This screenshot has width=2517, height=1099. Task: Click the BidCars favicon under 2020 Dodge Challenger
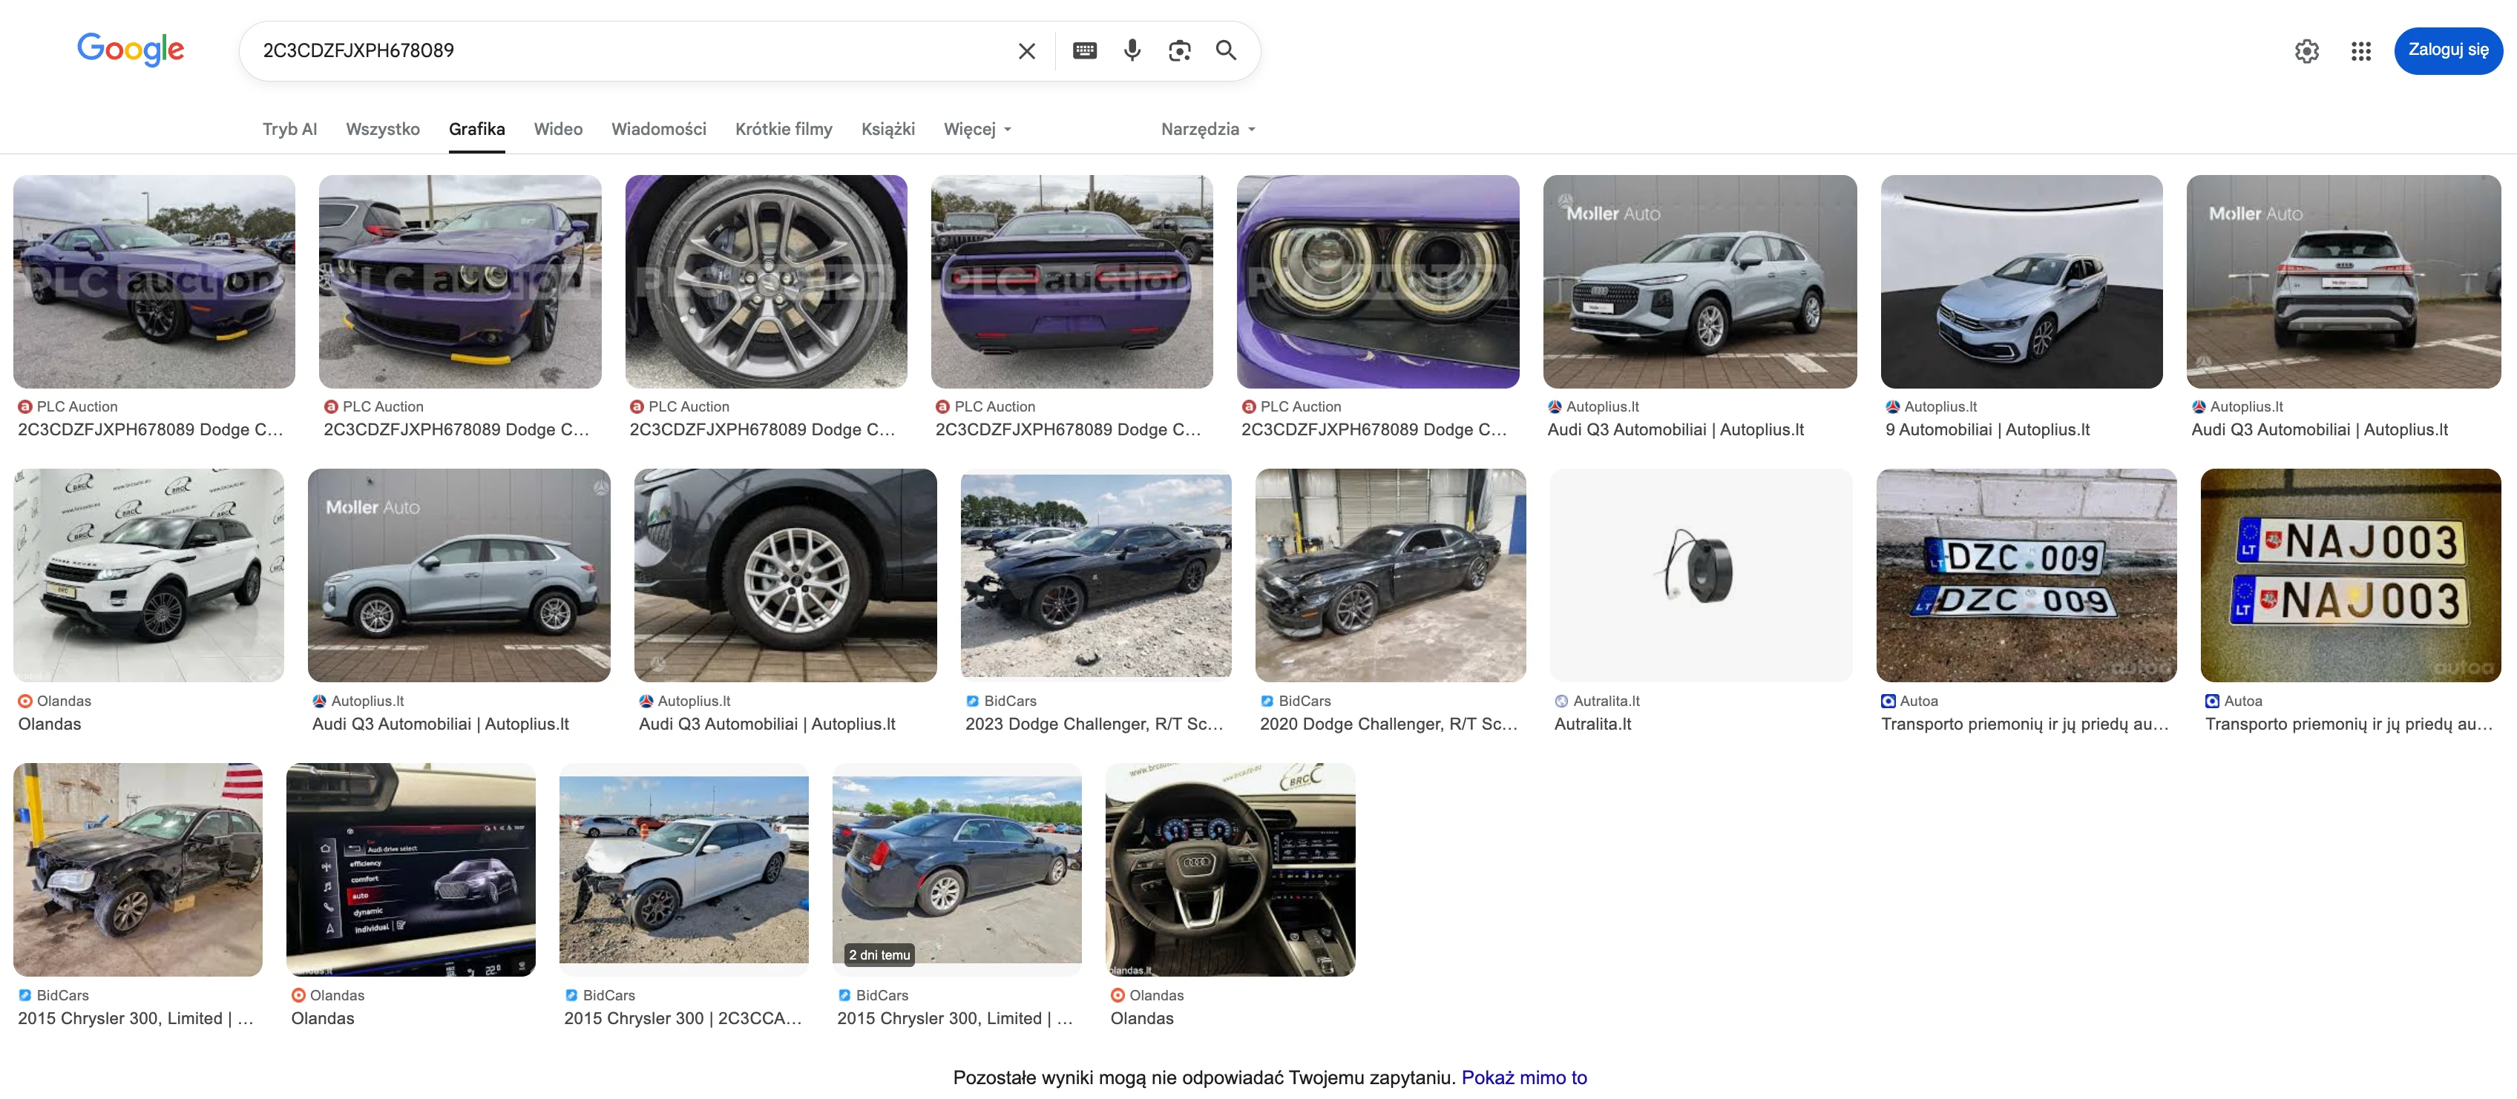(x=1267, y=701)
